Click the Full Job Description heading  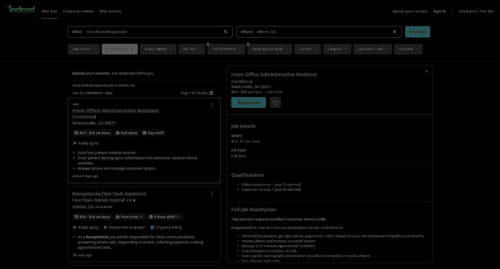[x=254, y=210]
